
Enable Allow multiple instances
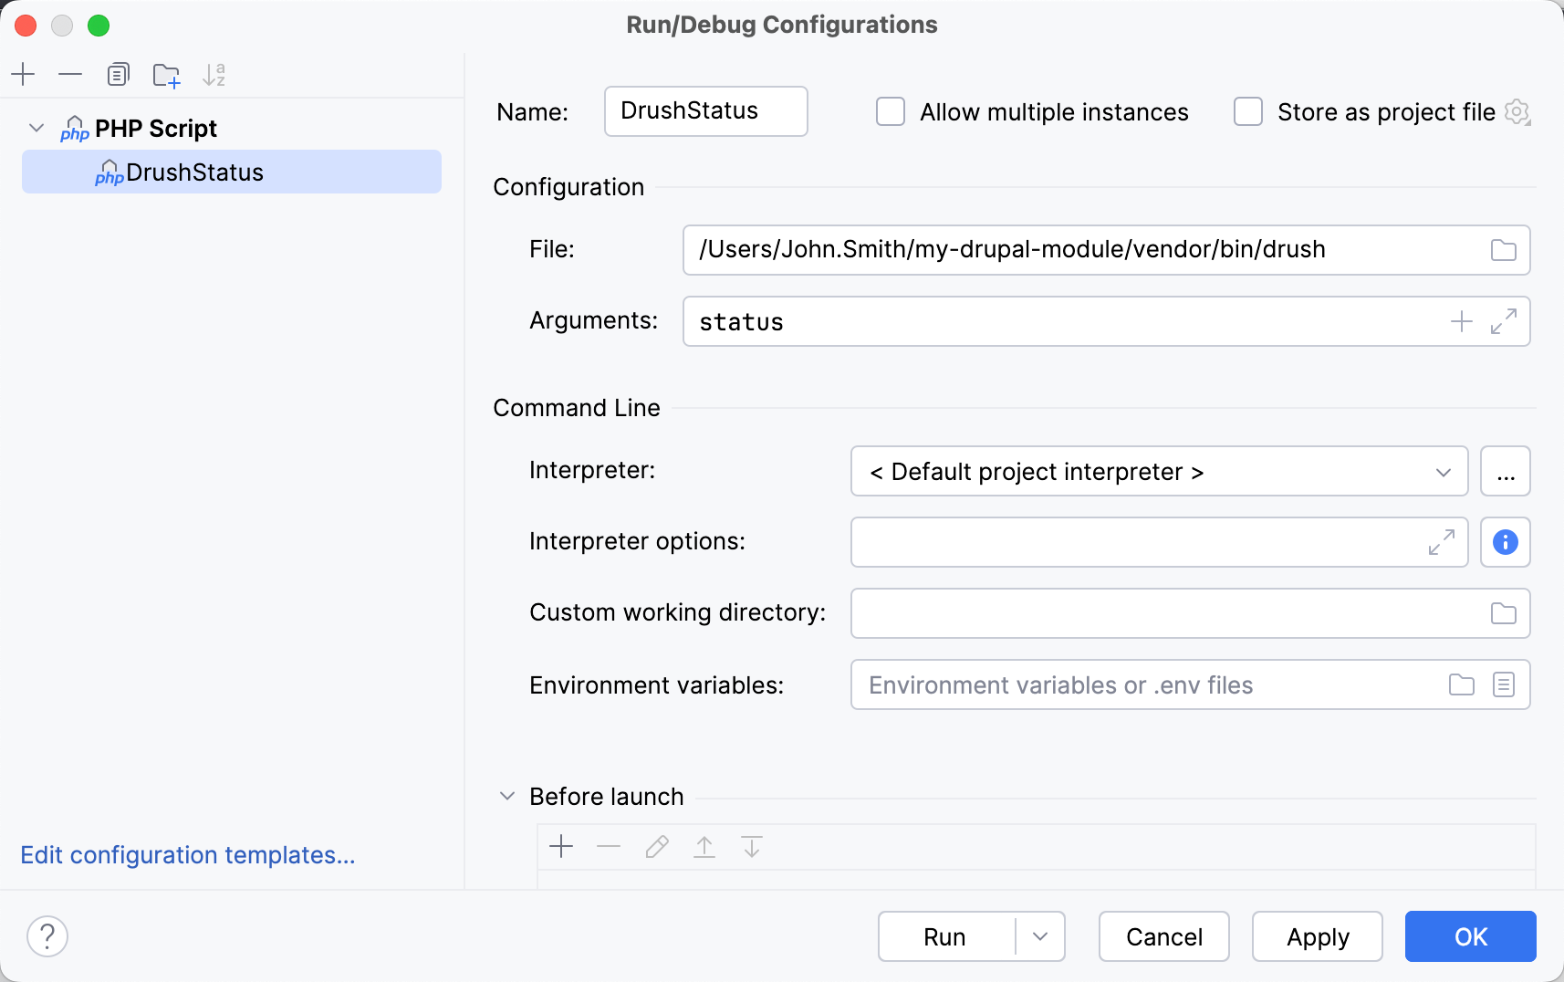[891, 111]
